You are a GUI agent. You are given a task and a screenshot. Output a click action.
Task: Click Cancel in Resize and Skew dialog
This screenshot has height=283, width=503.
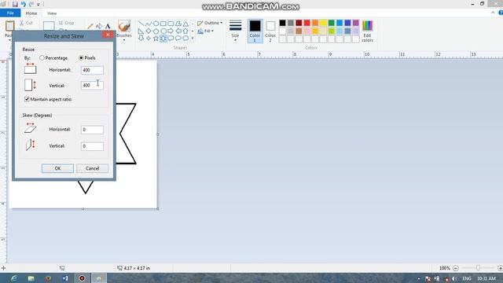pyautogui.click(x=93, y=168)
